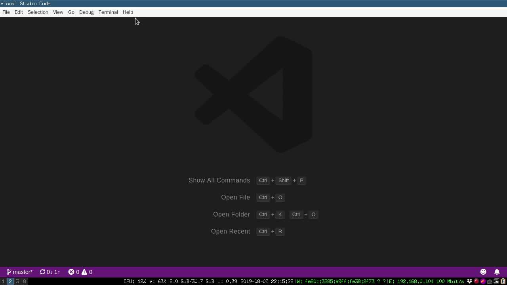Open the Selection menu
507x285 pixels.
(38, 12)
